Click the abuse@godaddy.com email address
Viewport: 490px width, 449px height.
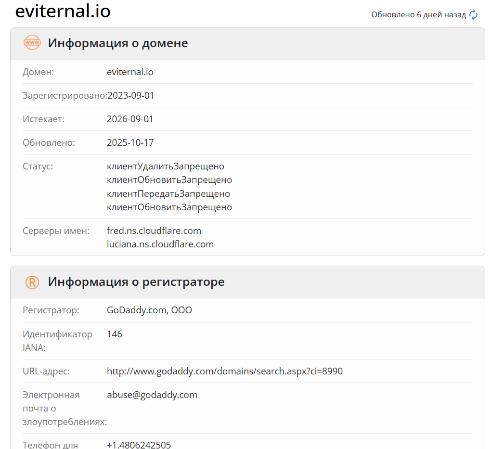(x=152, y=395)
